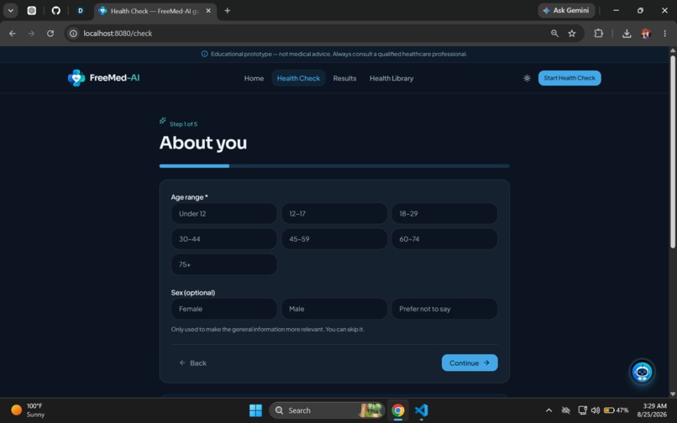Image resolution: width=677 pixels, height=423 pixels.
Task: Open the pinned tab with the D icon
Action: point(81,11)
